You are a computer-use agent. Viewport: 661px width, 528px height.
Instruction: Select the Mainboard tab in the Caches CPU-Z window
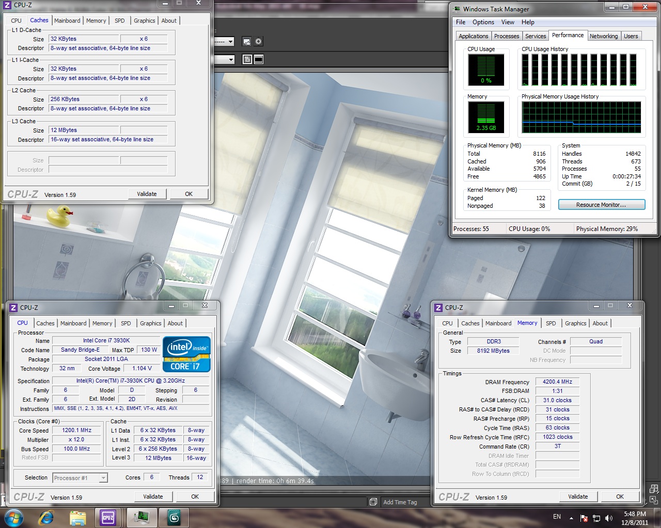[x=67, y=21]
